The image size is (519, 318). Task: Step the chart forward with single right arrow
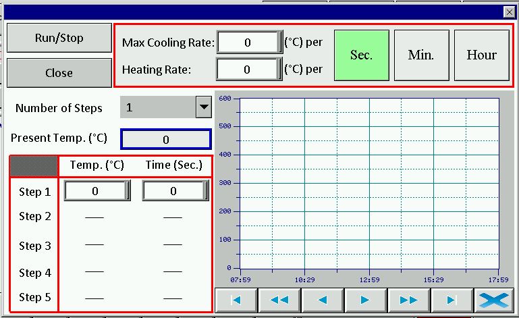point(366,300)
